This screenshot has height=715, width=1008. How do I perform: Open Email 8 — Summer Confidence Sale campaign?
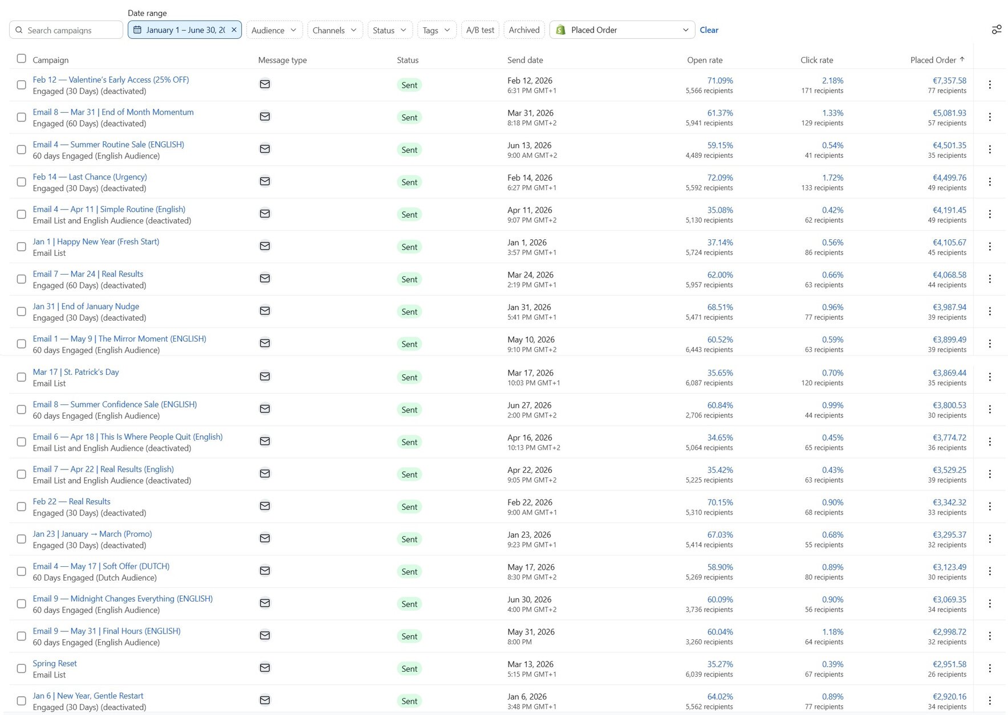point(115,405)
